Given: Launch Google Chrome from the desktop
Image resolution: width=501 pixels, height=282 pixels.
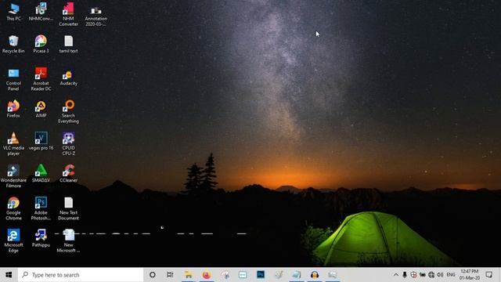Looking at the screenshot, I should pos(13,209).
